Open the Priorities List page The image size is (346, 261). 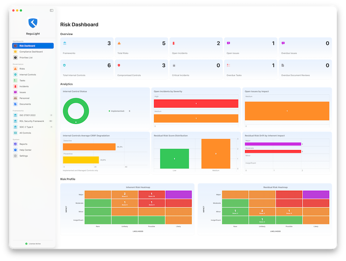[26, 57]
